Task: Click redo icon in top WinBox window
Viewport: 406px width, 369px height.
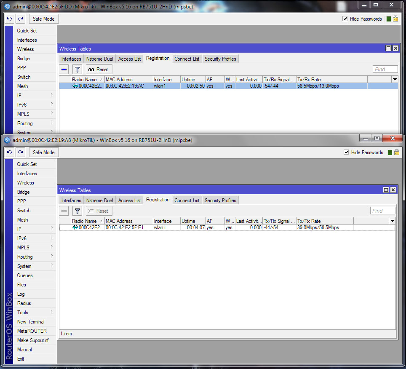Action: click(21, 19)
